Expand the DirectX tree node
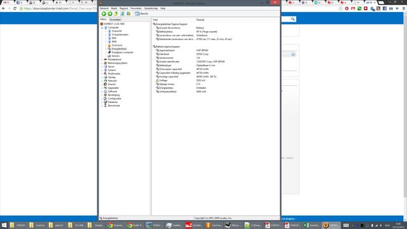Screen dimensions: 407x229 coord(102,85)
